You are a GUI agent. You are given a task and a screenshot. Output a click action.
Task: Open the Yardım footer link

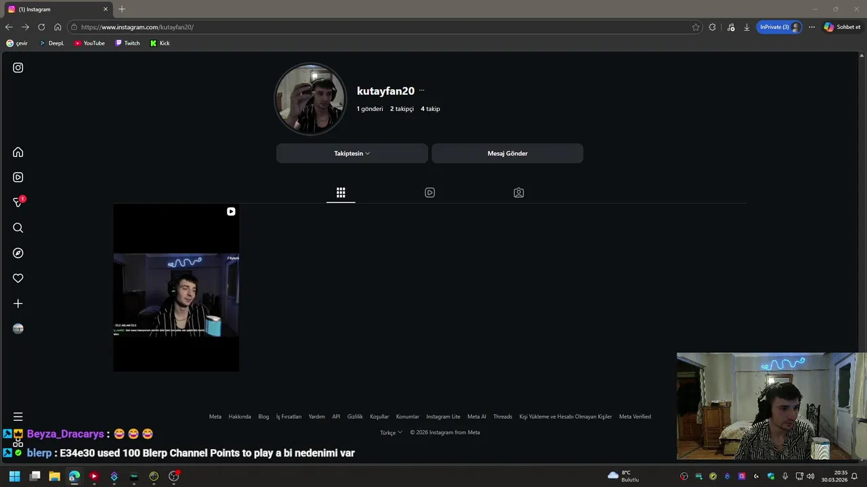317,417
